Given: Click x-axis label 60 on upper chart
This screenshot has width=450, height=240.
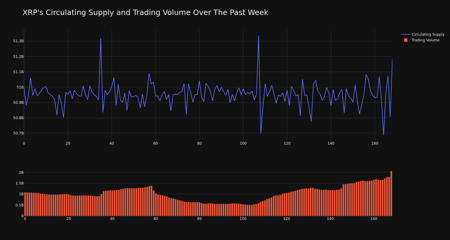Looking at the screenshot, I should 155,143.
